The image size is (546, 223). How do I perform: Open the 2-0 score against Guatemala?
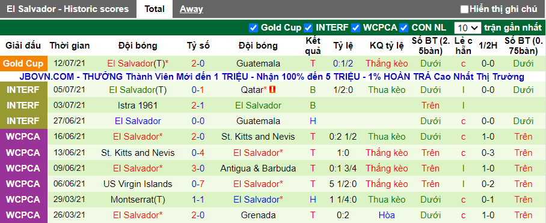tap(198, 64)
